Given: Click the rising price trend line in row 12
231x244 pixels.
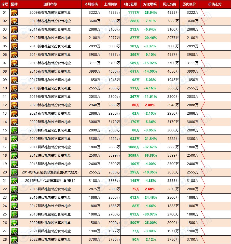Looking at the screenshot, I should [x=203, y=105].
